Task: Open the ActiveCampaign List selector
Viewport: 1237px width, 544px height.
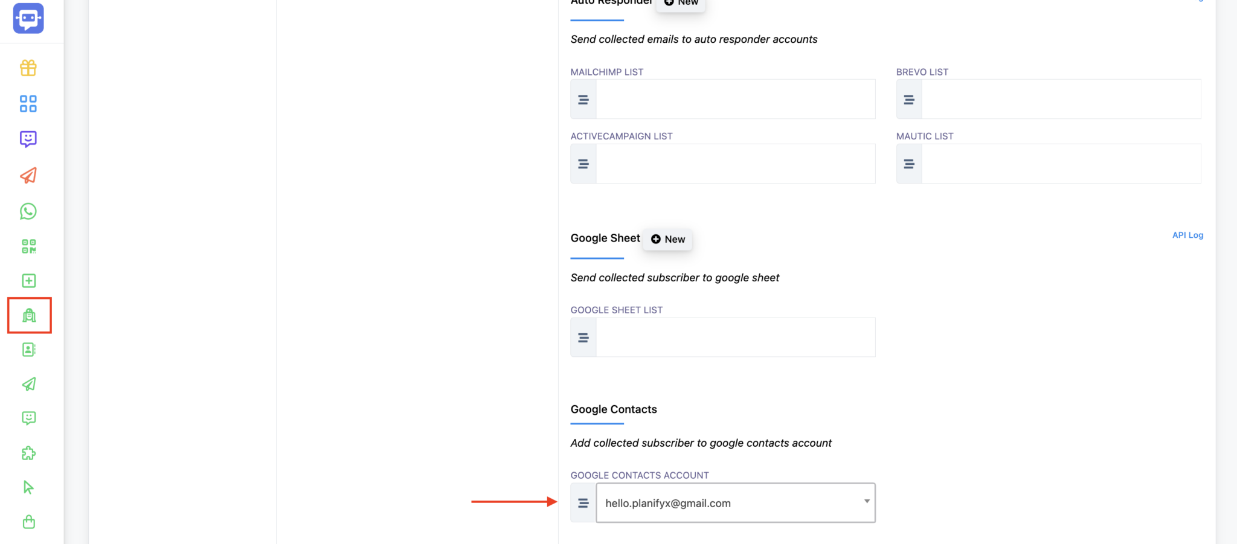Action: click(736, 164)
